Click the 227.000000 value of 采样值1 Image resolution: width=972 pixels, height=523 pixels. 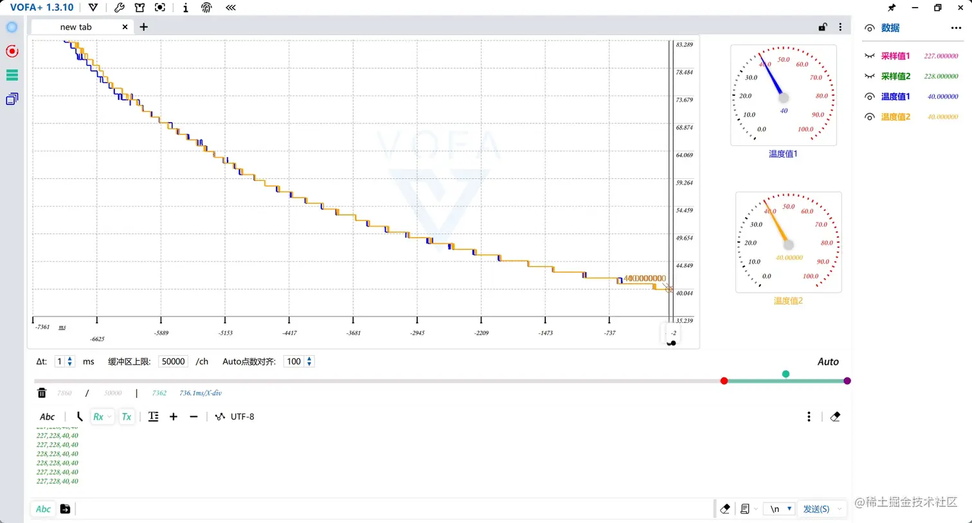[x=941, y=56]
